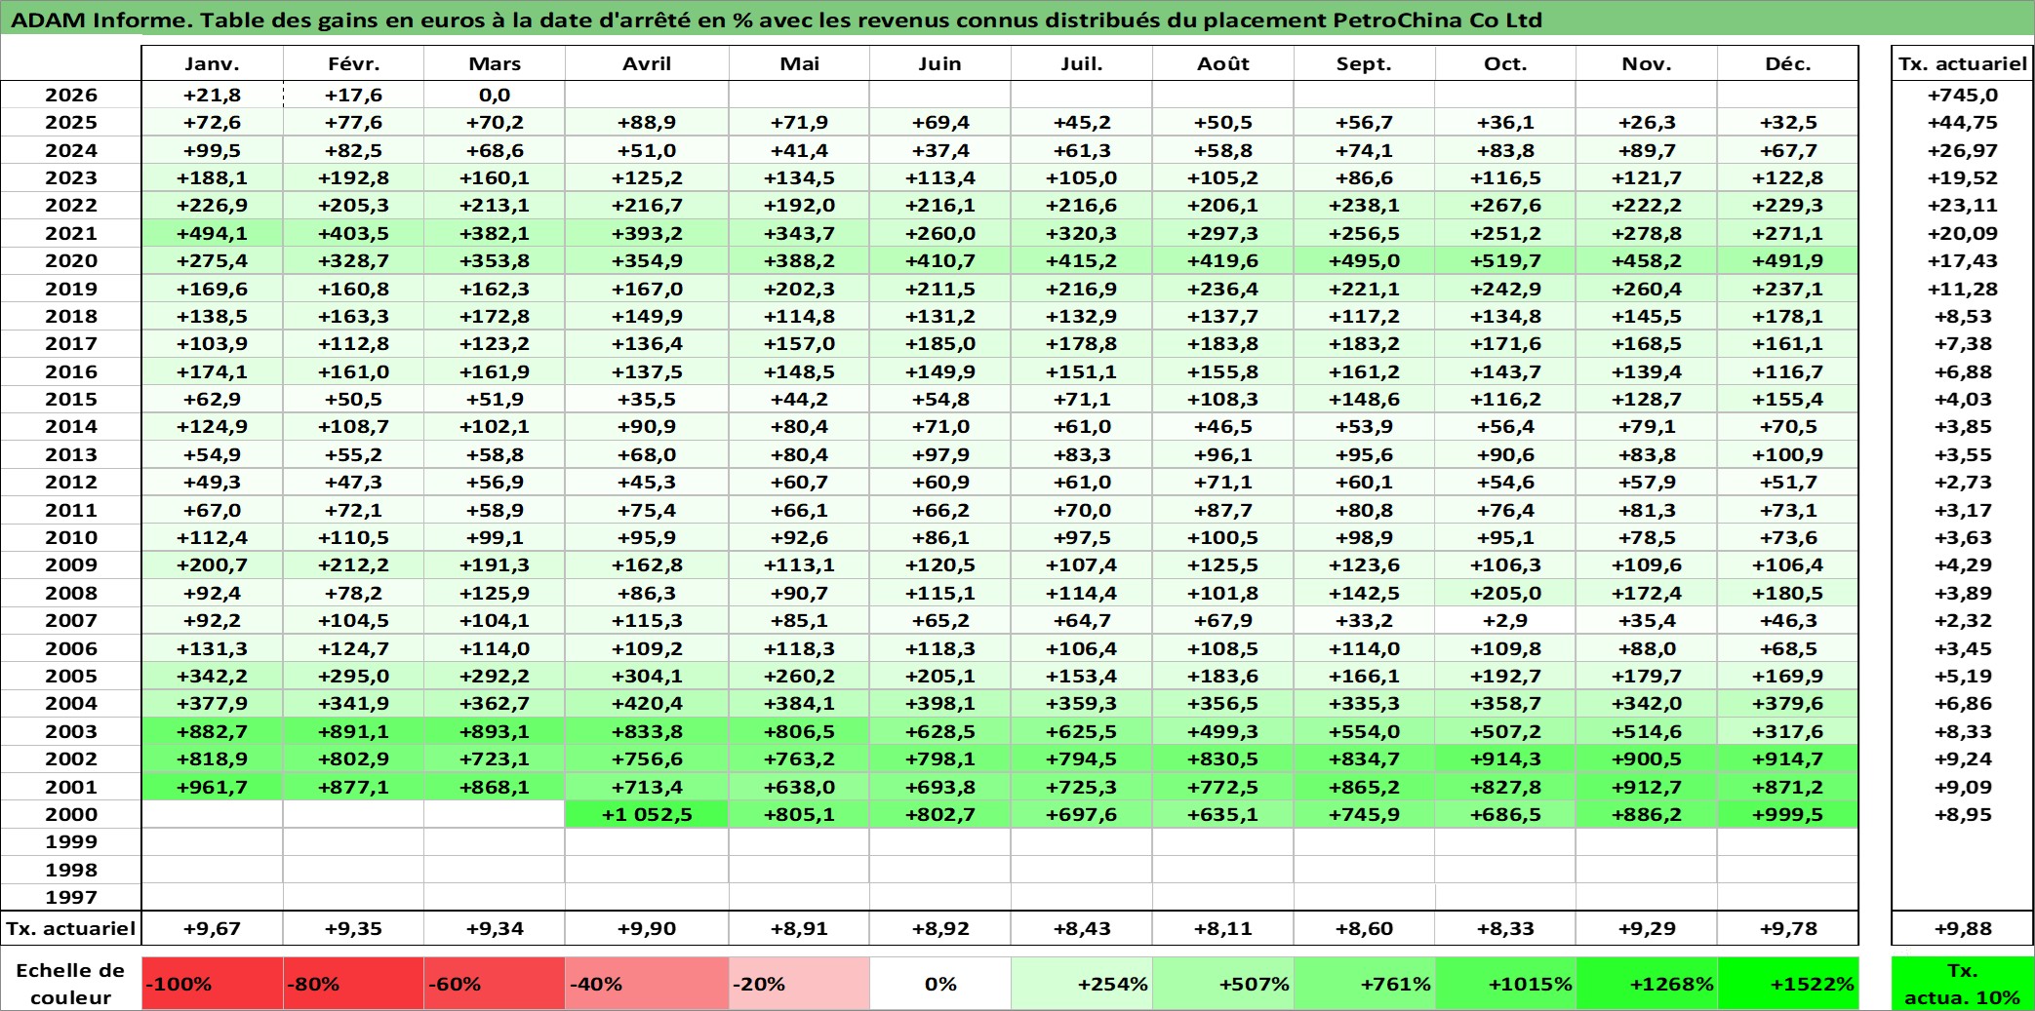Select the Janv. column header
The width and height of the screenshot is (2035, 1011).
213,63
